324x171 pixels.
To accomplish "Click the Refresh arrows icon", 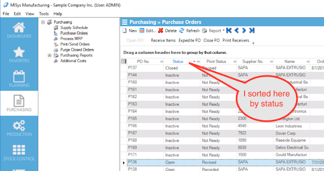I will (x=181, y=31).
